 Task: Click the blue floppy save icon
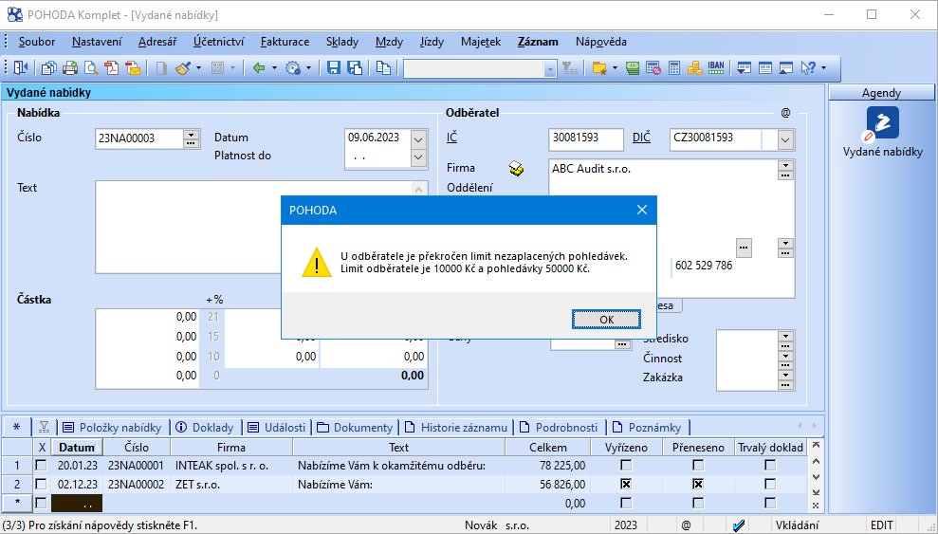coord(334,68)
